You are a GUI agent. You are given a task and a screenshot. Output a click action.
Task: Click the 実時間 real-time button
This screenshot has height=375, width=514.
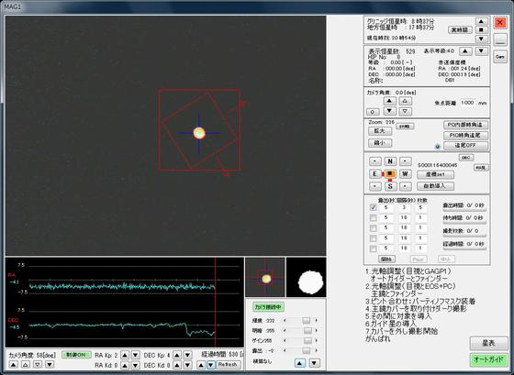pyautogui.click(x=460, y=30)
